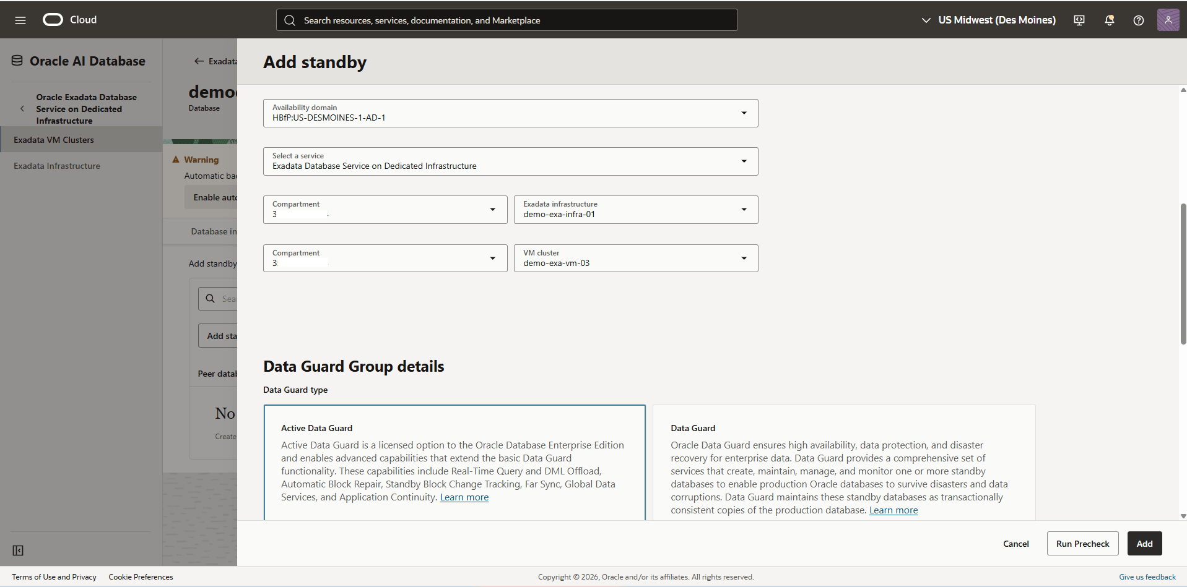The image size is (1187, 587).
Task: Open the Availability domain dropdown
Action: pos(744,113)
